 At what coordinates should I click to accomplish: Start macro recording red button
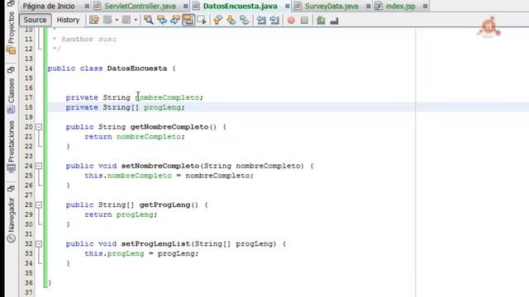point(291,21)
